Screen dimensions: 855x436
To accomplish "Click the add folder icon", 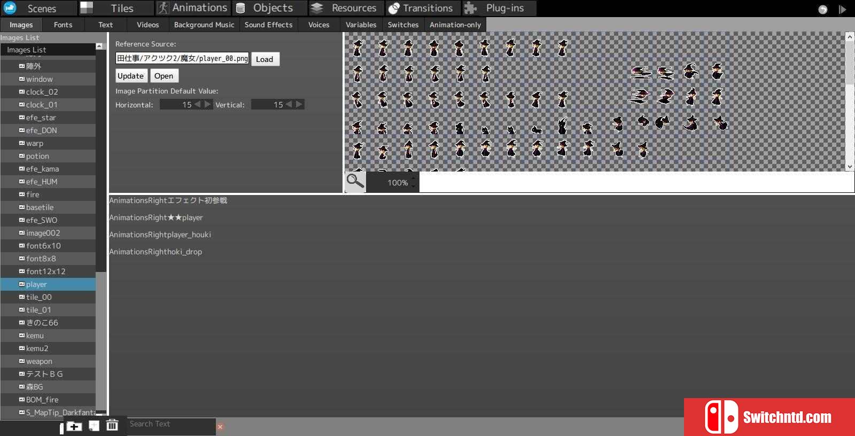I will point(74,426).
